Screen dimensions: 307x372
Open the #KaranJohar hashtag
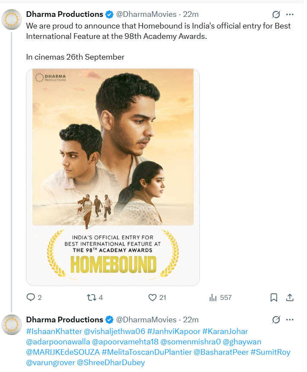(225, 331)
